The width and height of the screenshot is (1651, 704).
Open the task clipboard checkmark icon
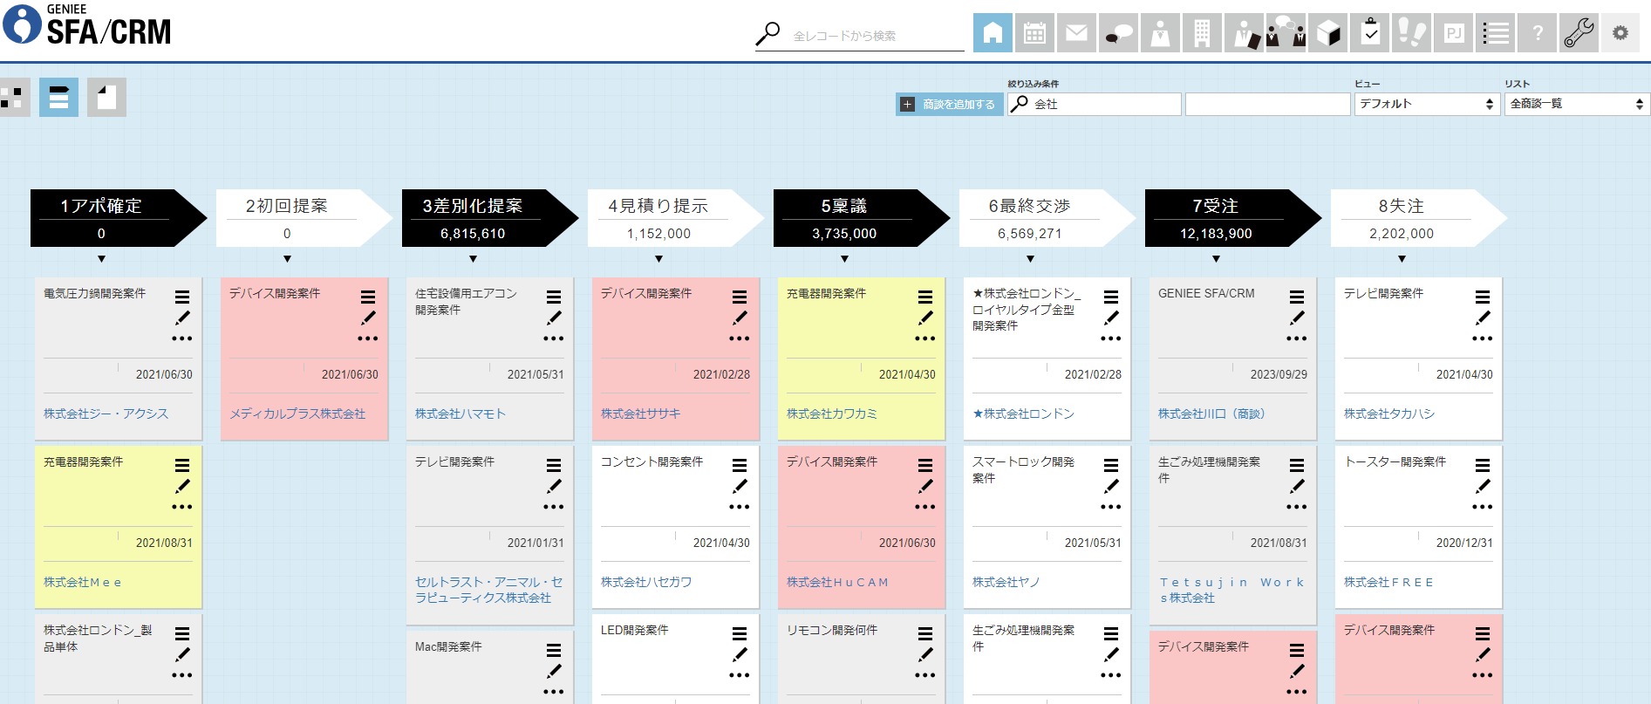pos(1369,33)
